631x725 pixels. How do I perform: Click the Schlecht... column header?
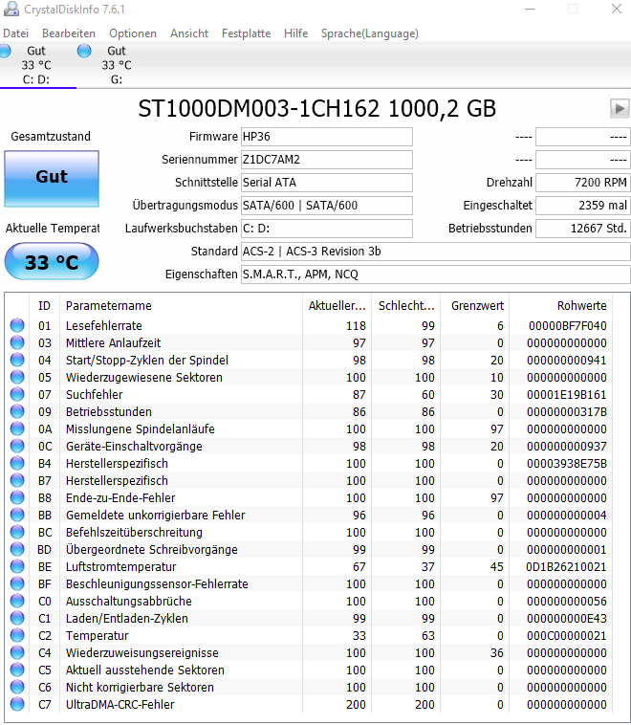pyautogui.click(x=406, y=306)
